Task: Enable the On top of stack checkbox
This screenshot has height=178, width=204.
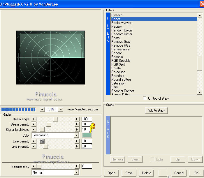Action: 145,98
